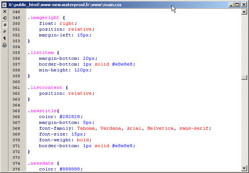Viewport: 249px width, 173px height.
Task: Click the 'Helvetica' font value
Action: pyautogui.click(x=160, y=128)
